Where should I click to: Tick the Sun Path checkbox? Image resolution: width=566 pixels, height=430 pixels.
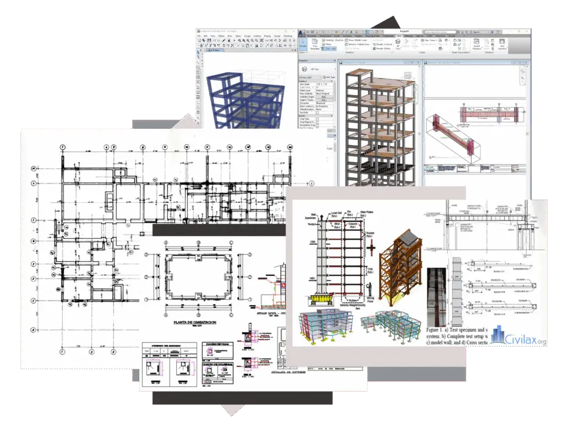coord(317,113)
